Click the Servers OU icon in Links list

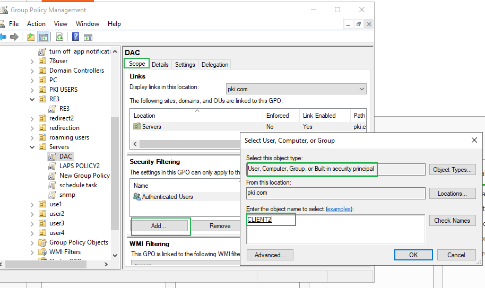click(x=137, y=126)
